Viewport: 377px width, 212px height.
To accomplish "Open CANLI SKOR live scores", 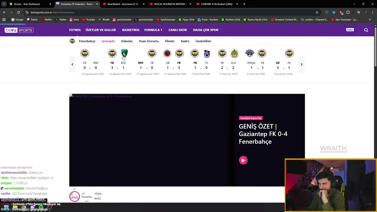I will [178, 30].
